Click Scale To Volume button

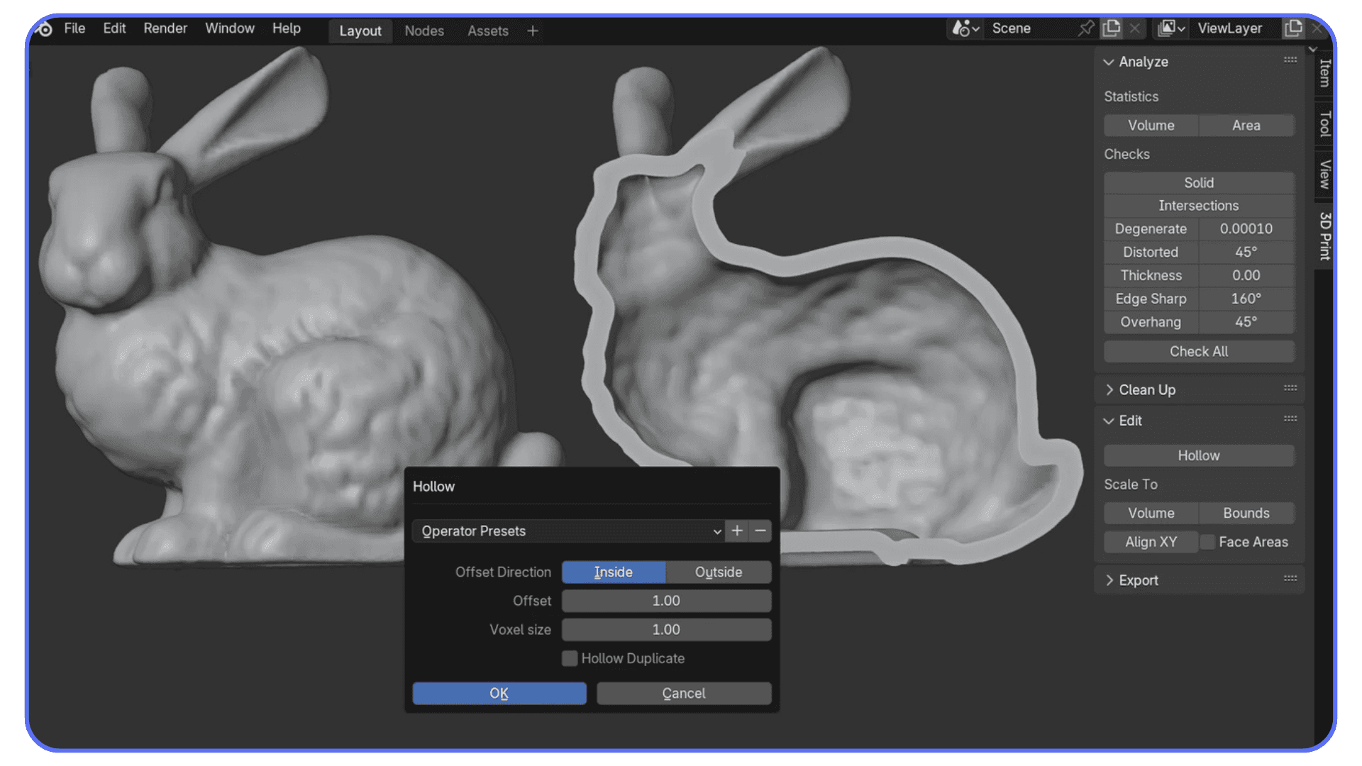point(1151,513)
